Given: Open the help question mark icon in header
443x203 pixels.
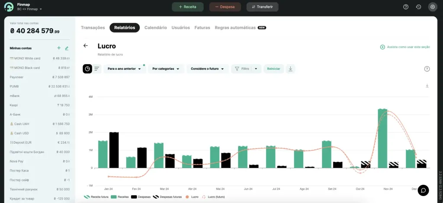Looking at the screenshot, I should pyautogui.click(x=406, y=7).
